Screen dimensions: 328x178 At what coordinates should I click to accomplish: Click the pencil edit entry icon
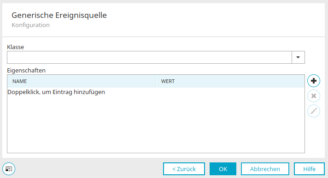click(314, 111)
